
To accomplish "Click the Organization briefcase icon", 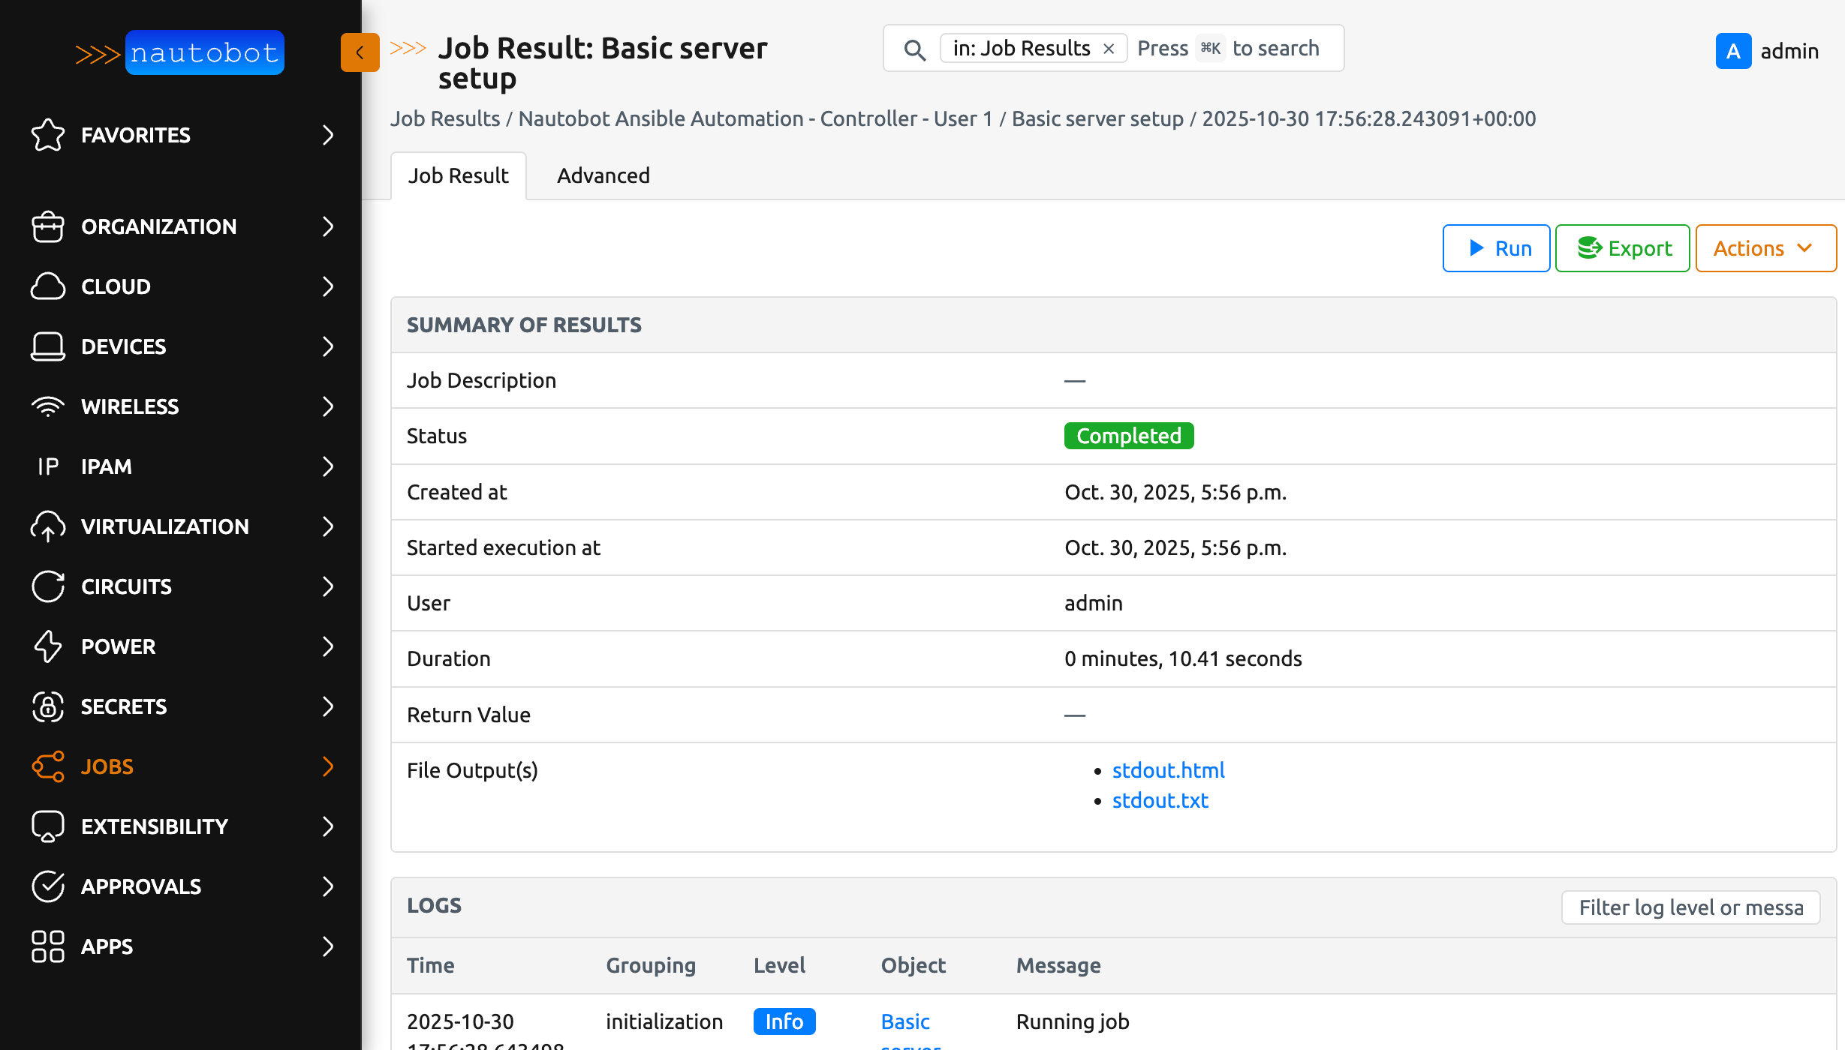I will (48, 226).
